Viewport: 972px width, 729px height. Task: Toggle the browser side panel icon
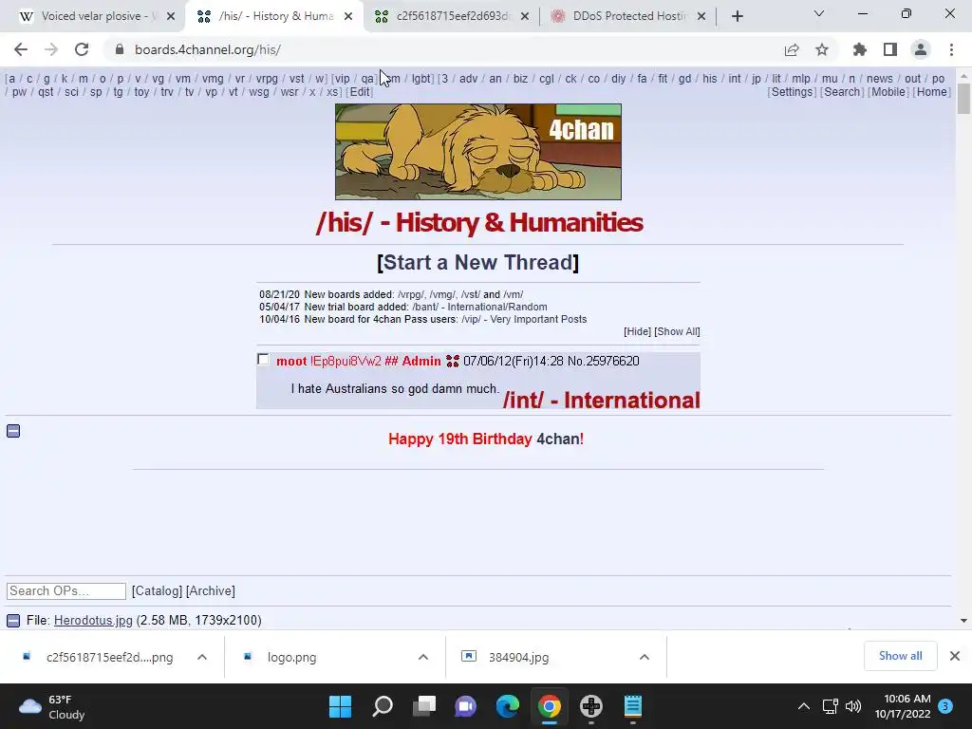click(890, 49)
